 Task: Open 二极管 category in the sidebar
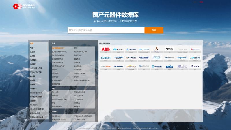[x=33, y=56]
